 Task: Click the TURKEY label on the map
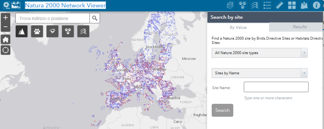186,102
